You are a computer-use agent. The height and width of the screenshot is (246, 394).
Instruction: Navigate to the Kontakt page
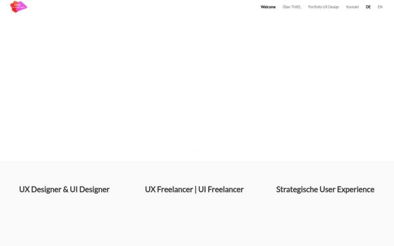(x=352, y=7)
